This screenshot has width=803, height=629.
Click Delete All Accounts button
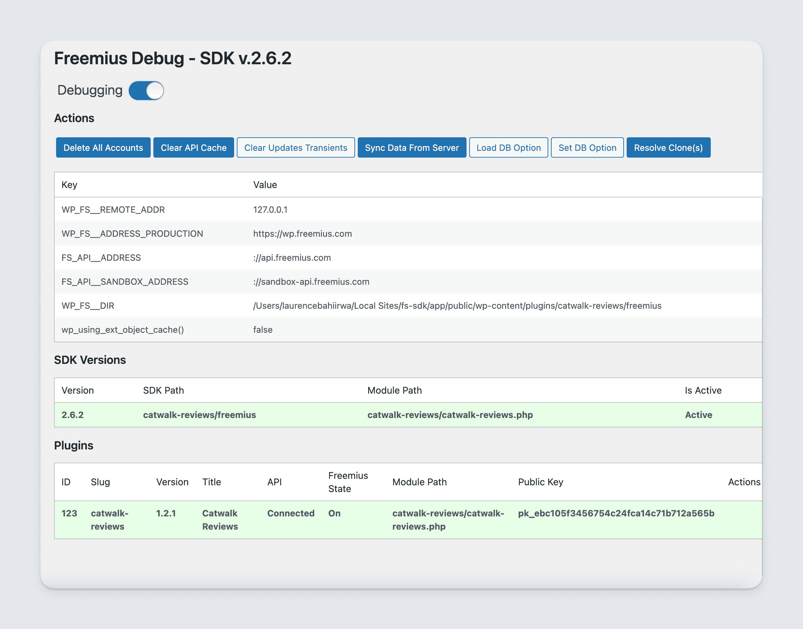coord(103,148)
